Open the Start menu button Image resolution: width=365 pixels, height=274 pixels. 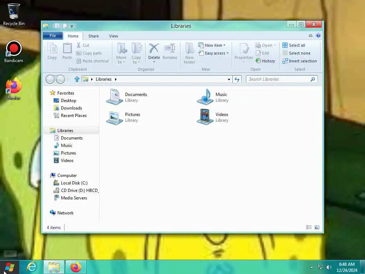pyautogui.click(x=9, y=267)
